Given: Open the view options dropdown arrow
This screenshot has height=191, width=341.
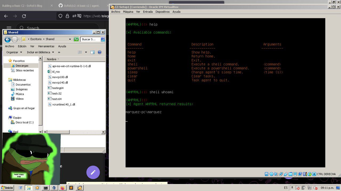Looking at the screenshot, I should coord(86,52).
